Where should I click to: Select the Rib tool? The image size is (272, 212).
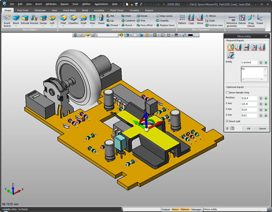click(110, 16)
